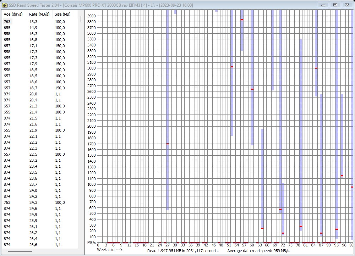The width and height of the screenshot is (355, 256).
Task: Select the 763-day row with rate 24,3
Action: point(40,202)
